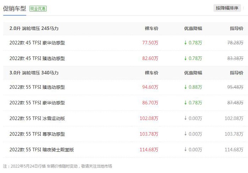Open 2022款 45 TFSI 臻选动感型 model
This screenshot has width=248, height=173.
pos(37,58)
